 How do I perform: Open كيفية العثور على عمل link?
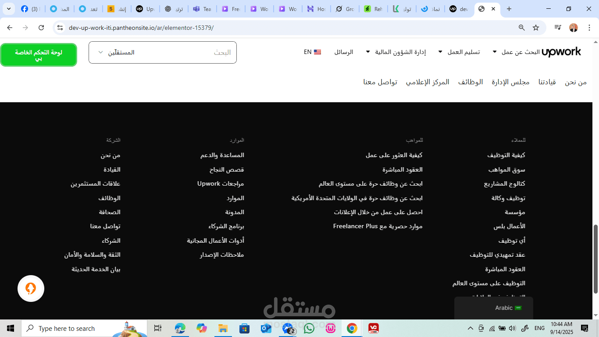394,155
